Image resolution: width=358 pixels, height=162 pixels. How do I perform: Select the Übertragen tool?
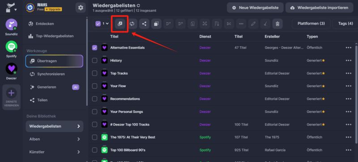[x=54, y=61]
